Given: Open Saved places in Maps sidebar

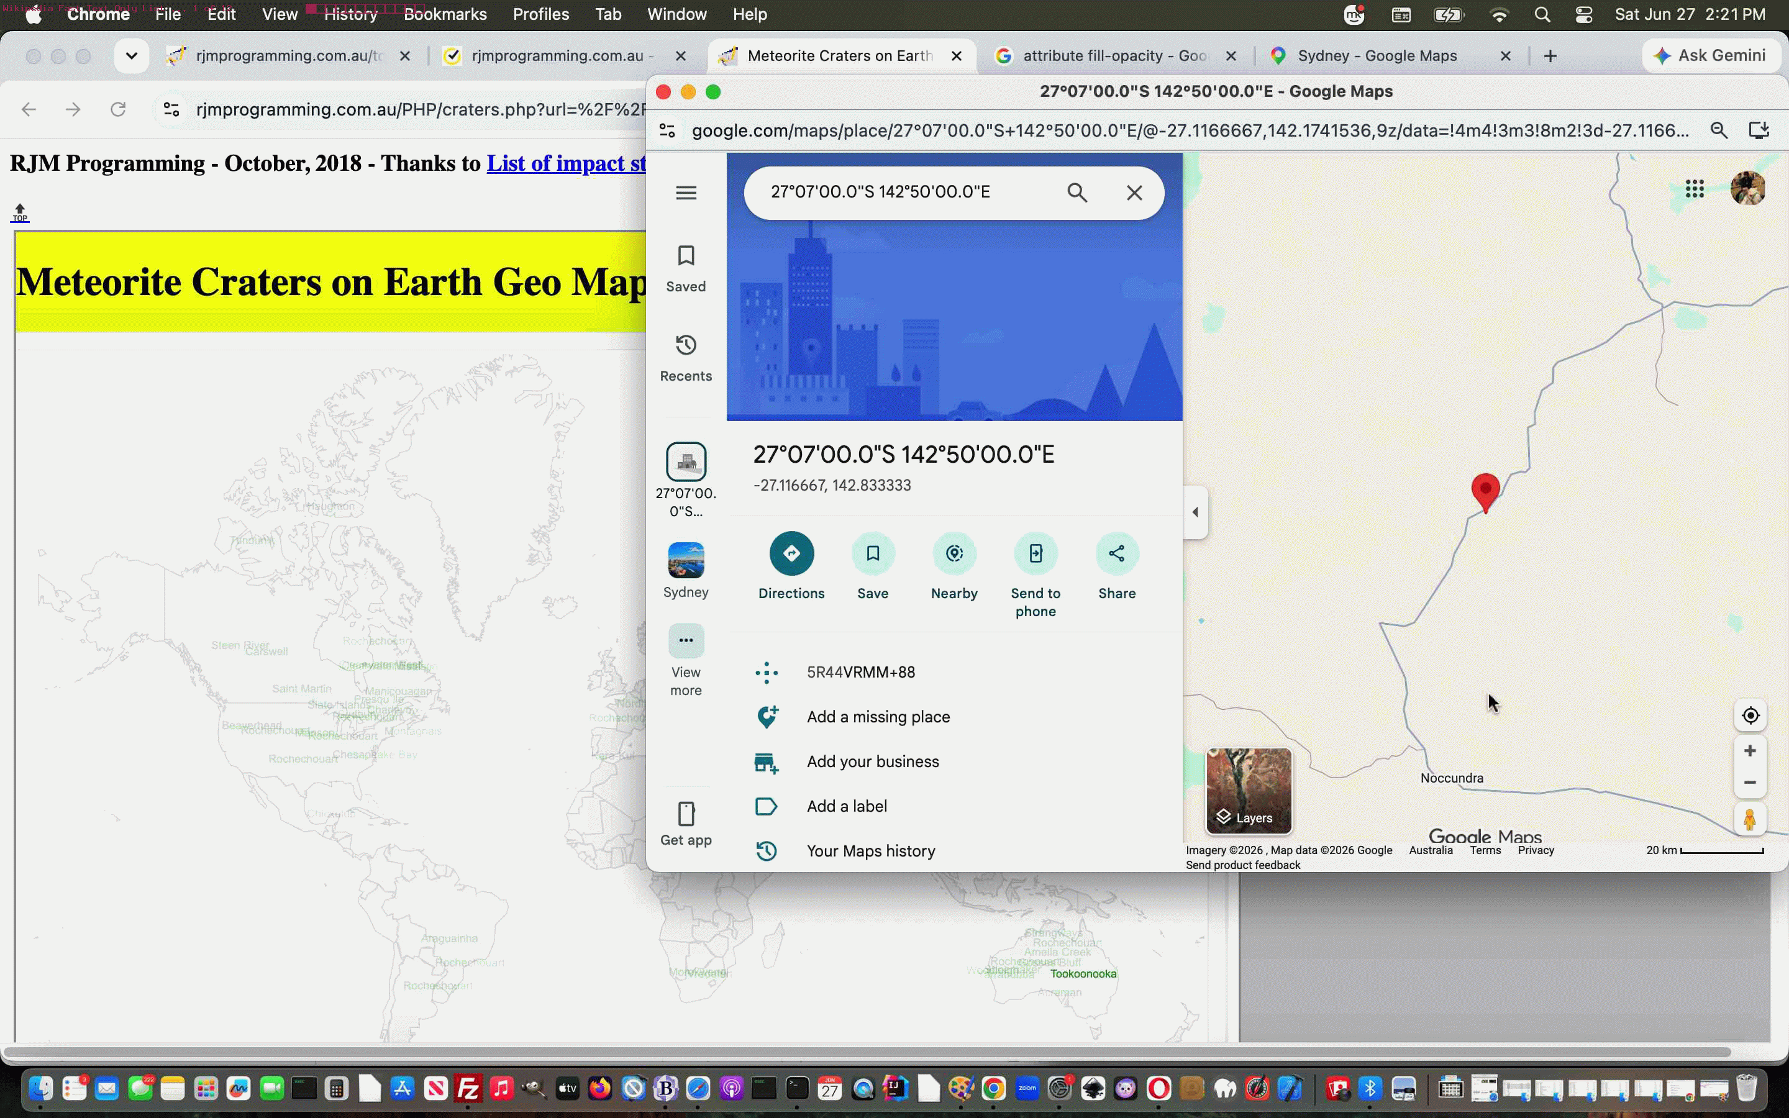Looking at the screenshot, I should click(x=686, y=269).
